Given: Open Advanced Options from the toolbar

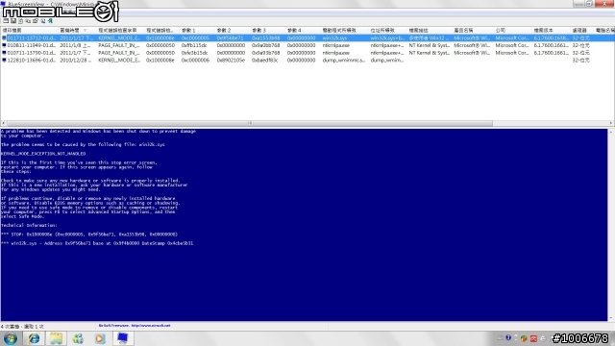Looking at the screenshot, I should click(6, 21).
